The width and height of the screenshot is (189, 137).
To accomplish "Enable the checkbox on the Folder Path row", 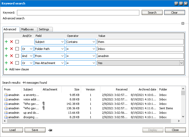I will tap(17, 49).
